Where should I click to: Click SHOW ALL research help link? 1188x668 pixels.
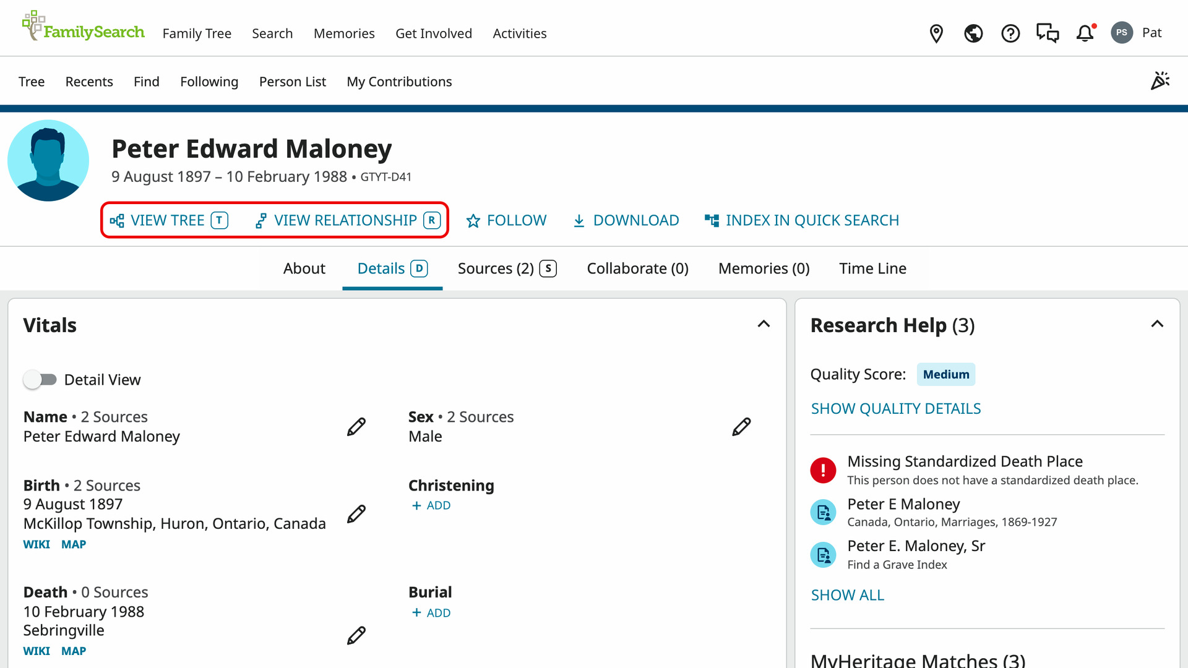[847, 595]
